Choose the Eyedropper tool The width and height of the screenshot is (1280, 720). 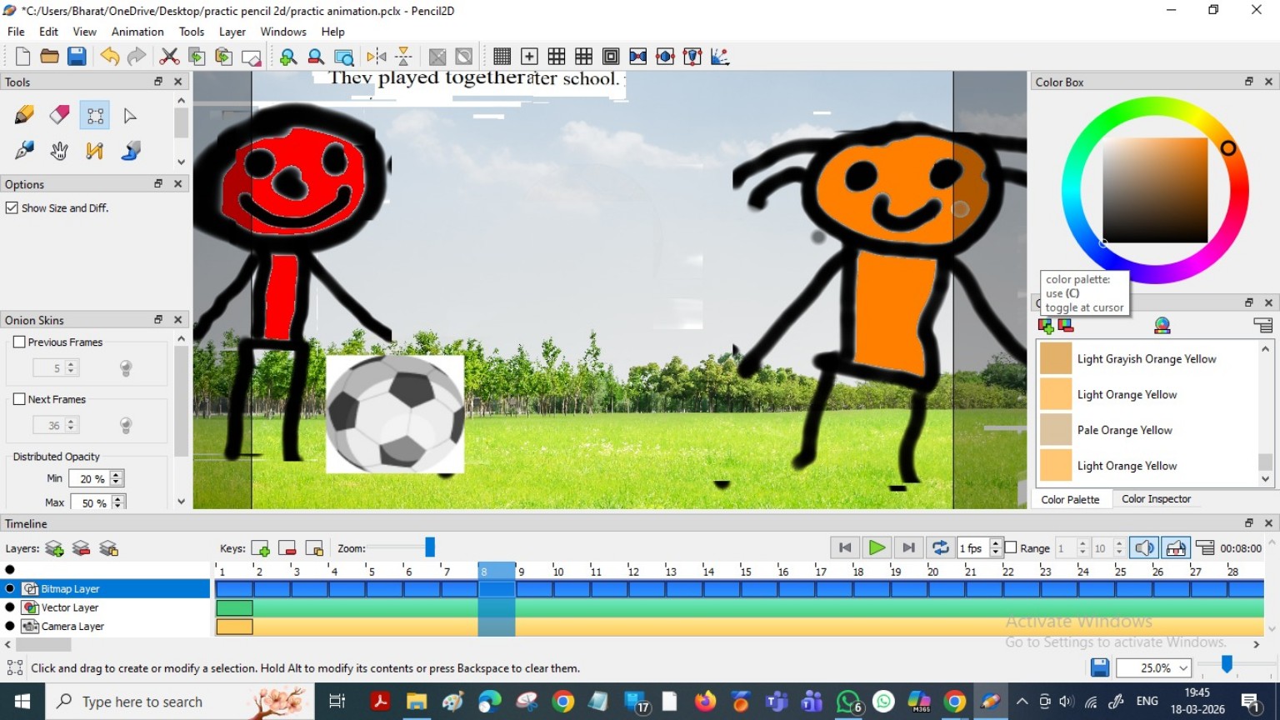click(24, 151)
